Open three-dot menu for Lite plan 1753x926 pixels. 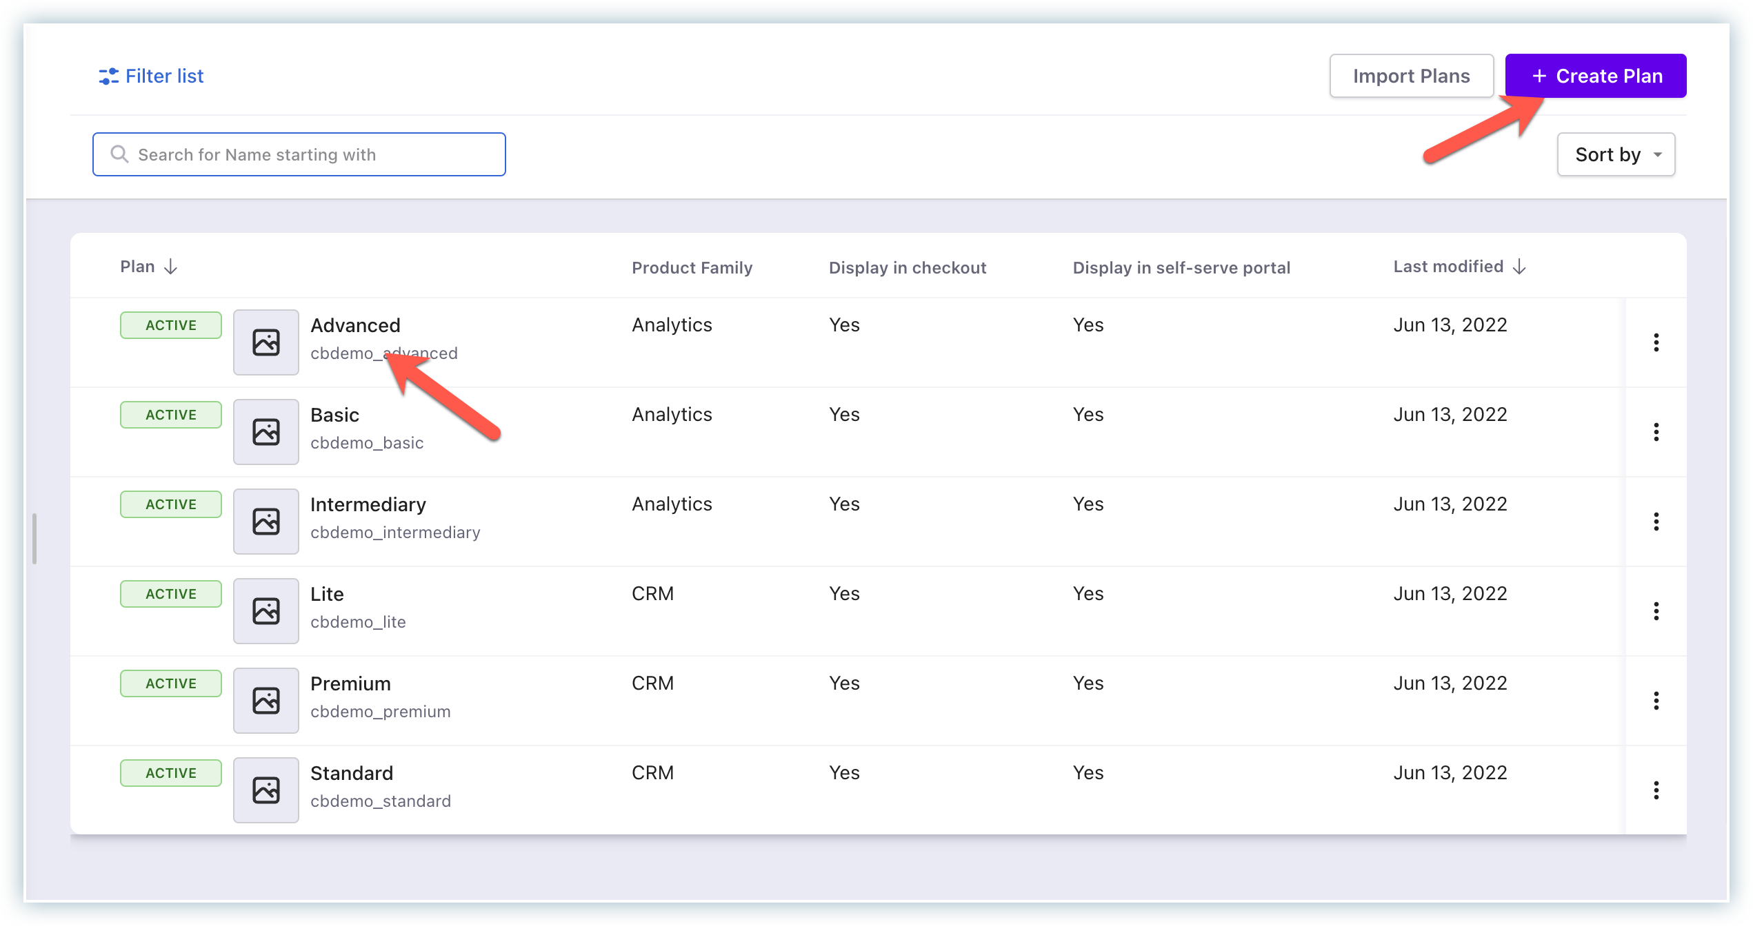tap(1656, 611)
